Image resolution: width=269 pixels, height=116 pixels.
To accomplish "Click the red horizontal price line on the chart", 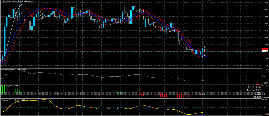I will click(x=131, y=49).
